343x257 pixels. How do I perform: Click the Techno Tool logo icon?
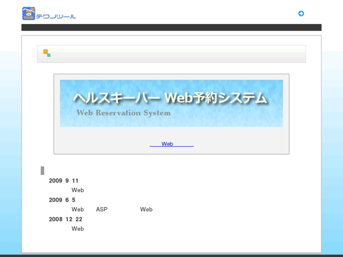tap(29, 14)
